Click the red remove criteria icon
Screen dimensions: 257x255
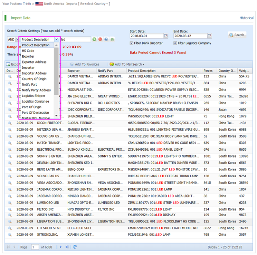pos(100,39)
